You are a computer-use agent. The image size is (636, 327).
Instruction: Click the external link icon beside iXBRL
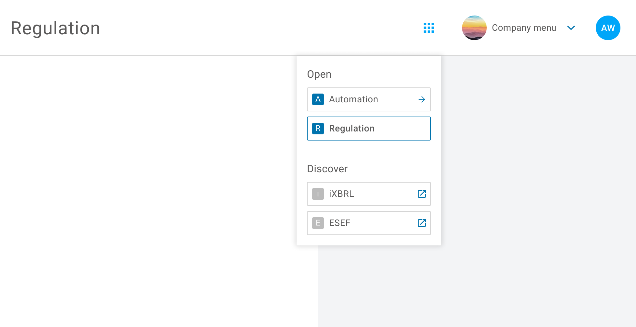pyautogui.click(x=422, y=194)
